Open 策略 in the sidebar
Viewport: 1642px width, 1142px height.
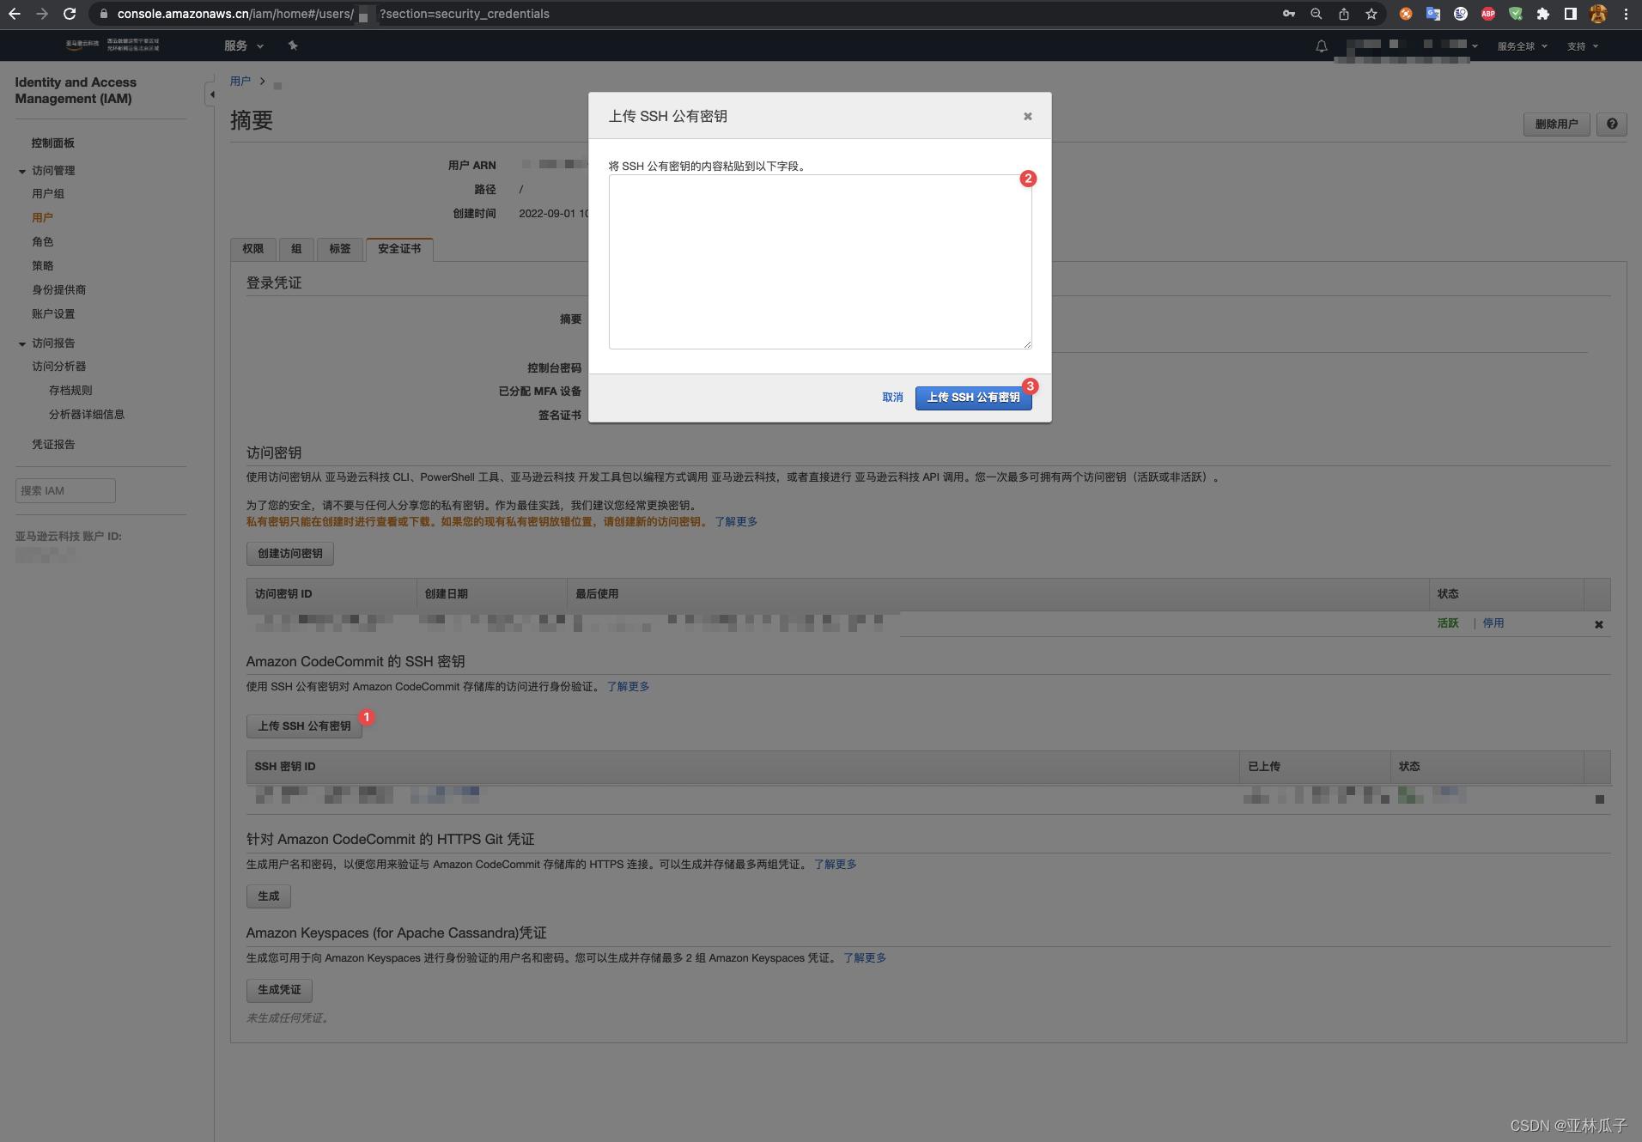42,266
